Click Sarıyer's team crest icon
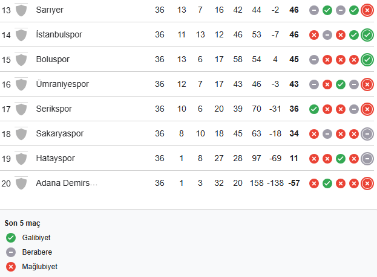This screenshot has height=277, width=377. coord(21,10)
